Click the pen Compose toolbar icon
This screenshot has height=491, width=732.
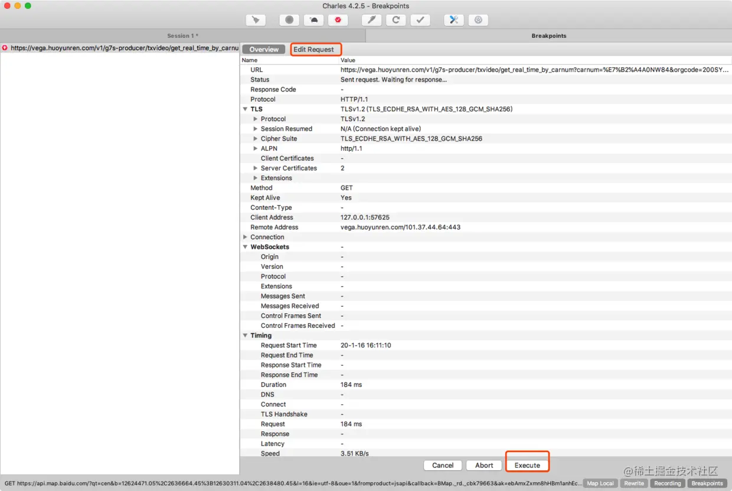coord(371,19)
